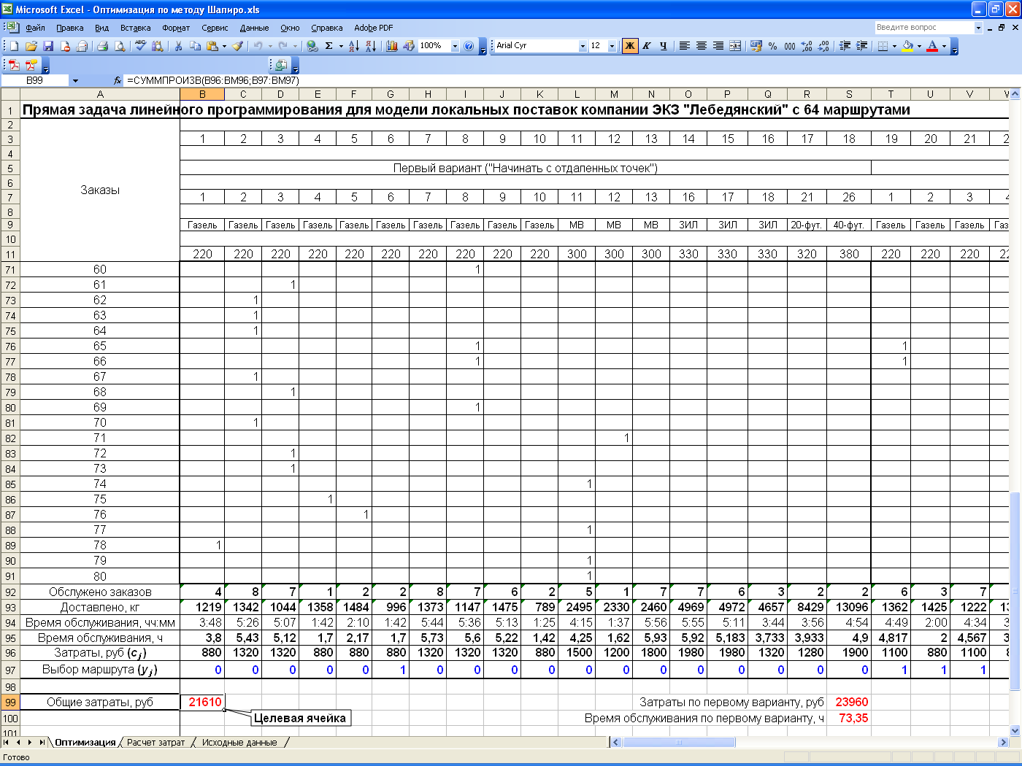Save the workbook with floppy disk icon
This screenshot has width=1022, height=766.
[48, 46]
